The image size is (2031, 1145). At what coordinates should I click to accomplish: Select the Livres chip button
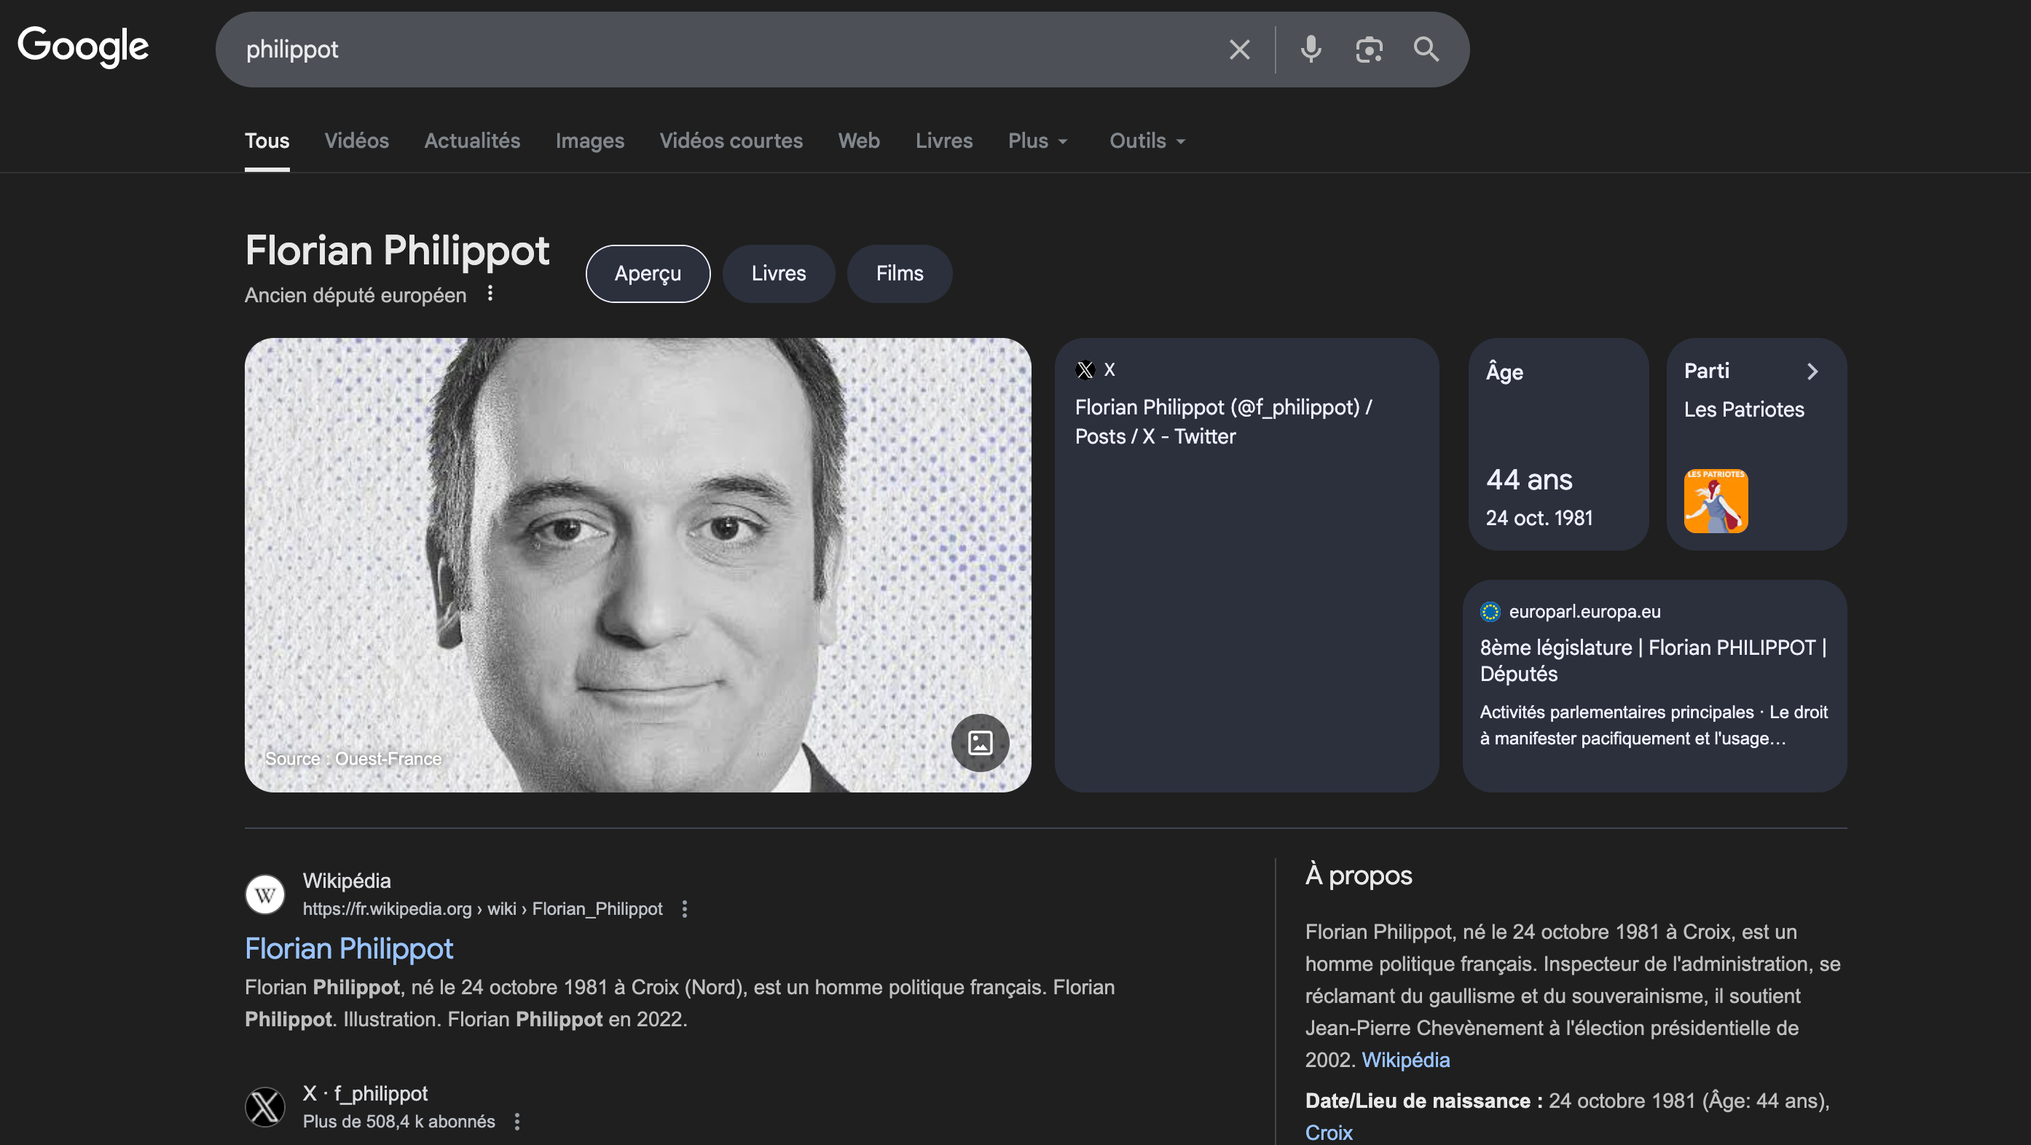(778, 274)
